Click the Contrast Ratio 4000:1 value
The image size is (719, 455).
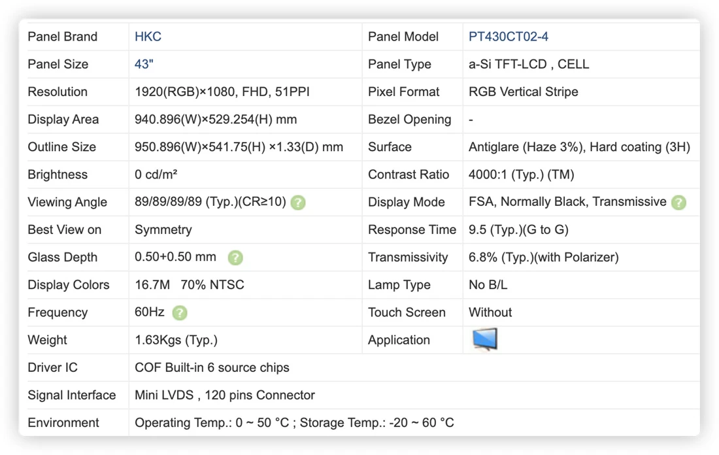(521, 175)
